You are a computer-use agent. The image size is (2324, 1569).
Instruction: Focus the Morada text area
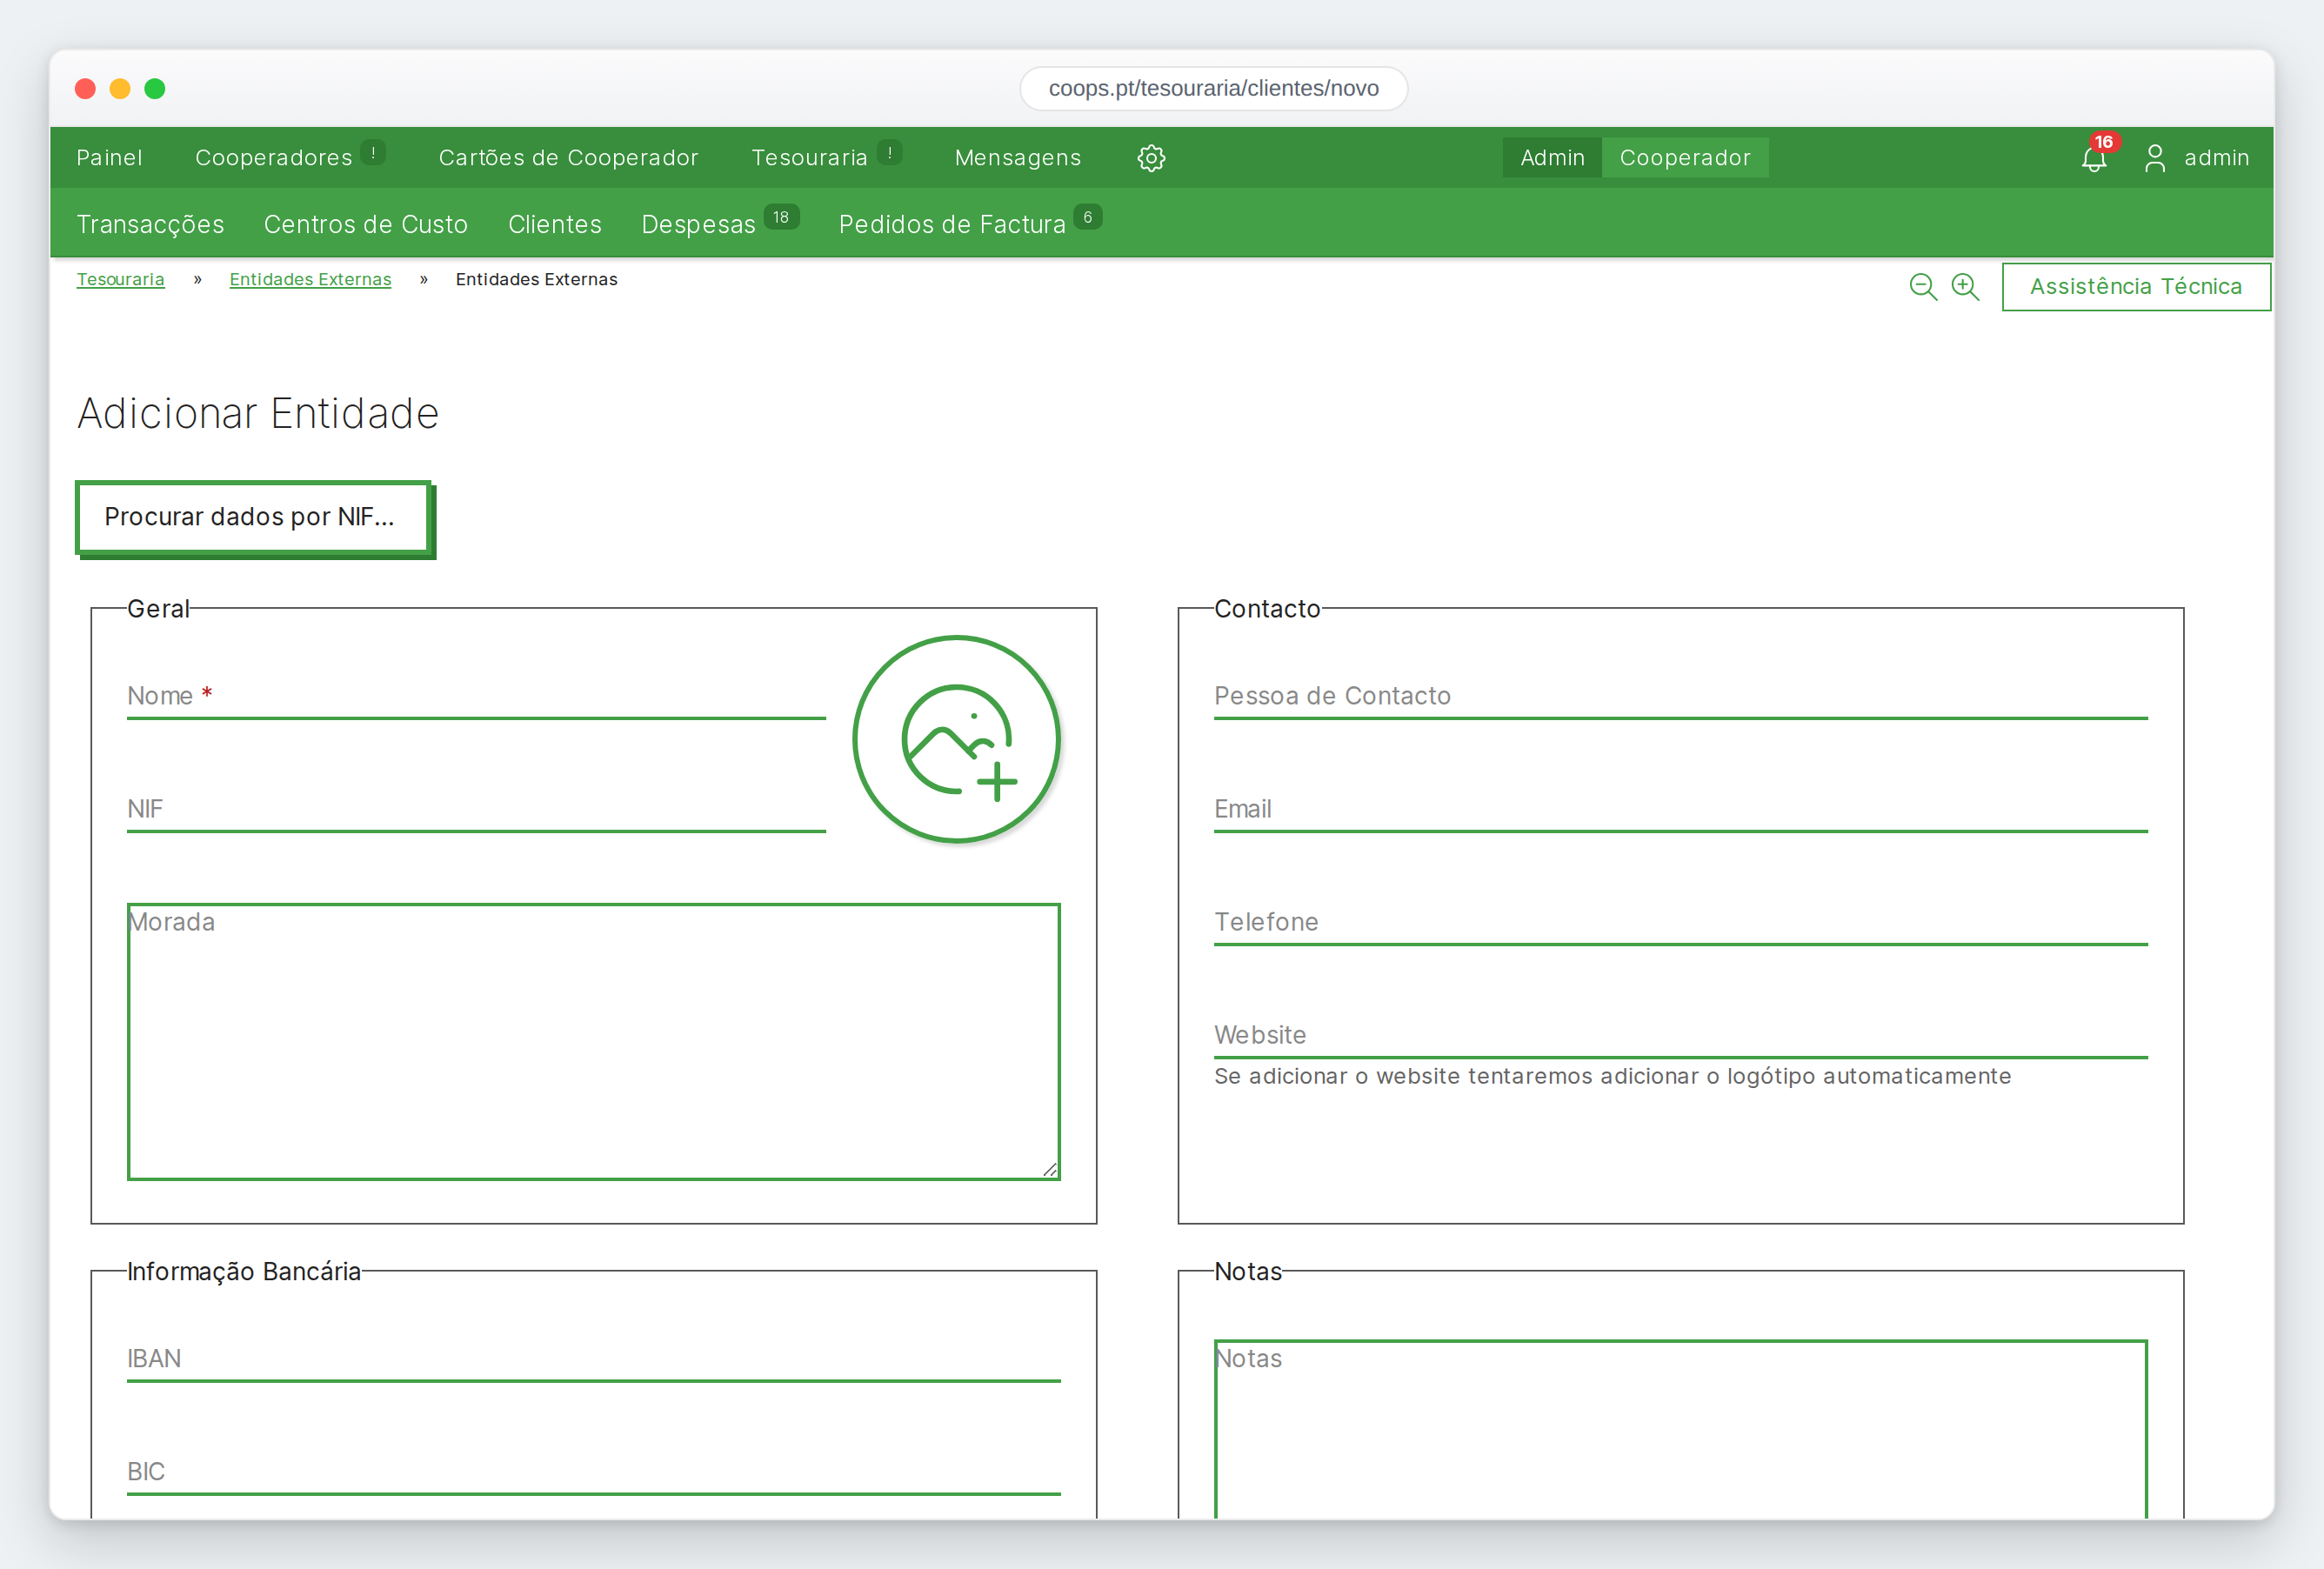point(594,1042)
